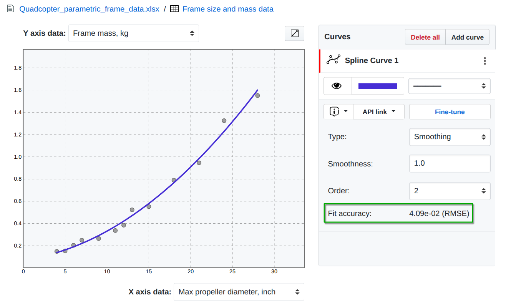Toggle Spline Curve 1 visibility eye
Image resolution: width=506 pixels, height=304 pixels.
point(337,86)
